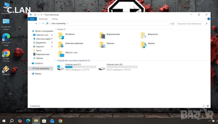Open quick access toolbar customize dropdown

[41, 15]
